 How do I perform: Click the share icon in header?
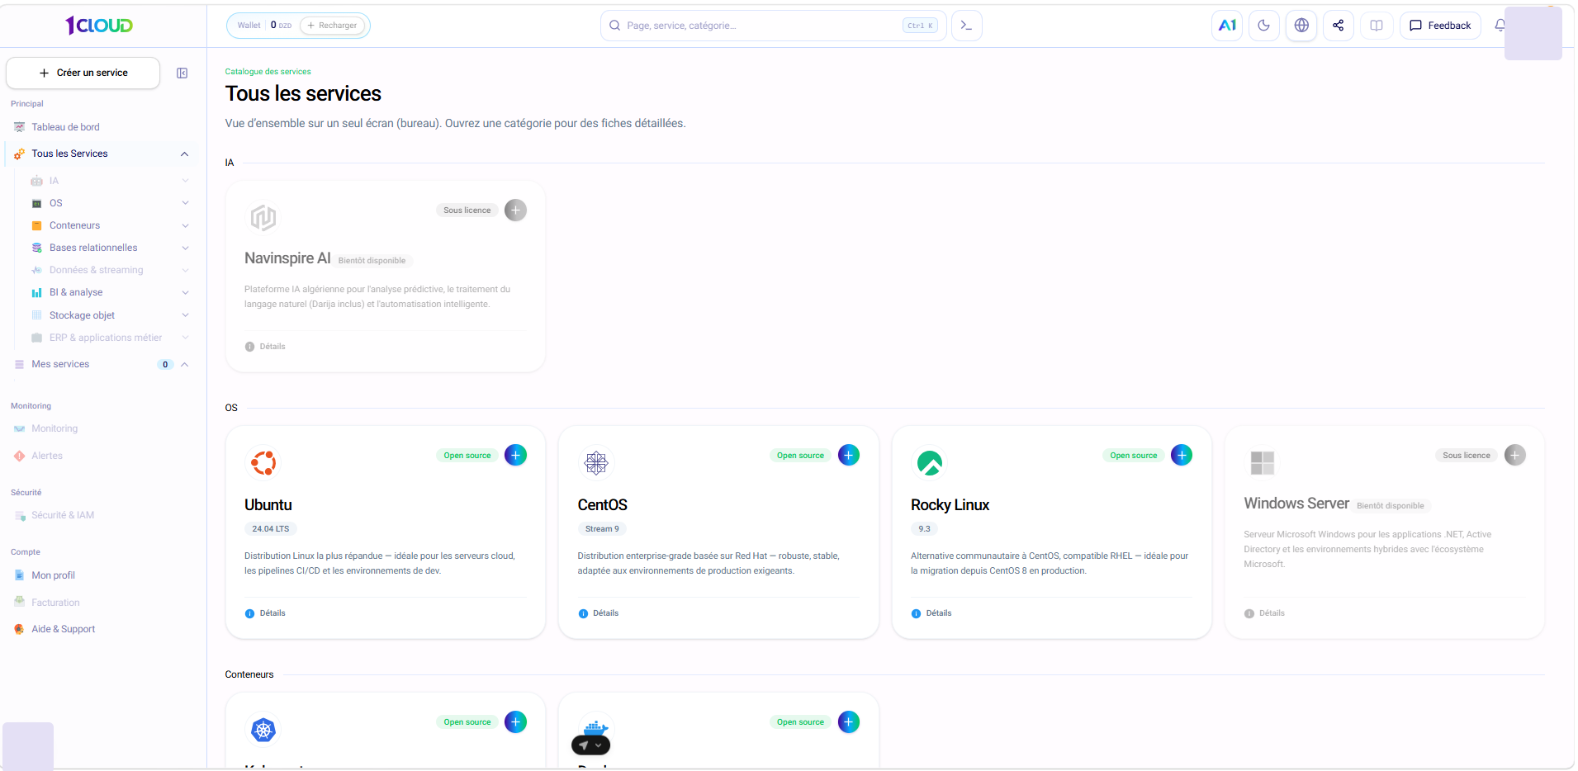(x=1338, y=26)
